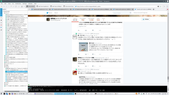This screenshot has width=169, height=95.
Task: Stop loading the page
Action: [19, 6]
